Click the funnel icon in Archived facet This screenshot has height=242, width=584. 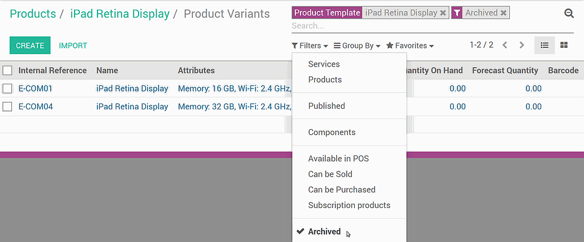click(457, 13)
